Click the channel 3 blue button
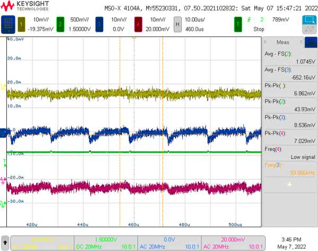 pyautogui.click(x=100, y=24)
